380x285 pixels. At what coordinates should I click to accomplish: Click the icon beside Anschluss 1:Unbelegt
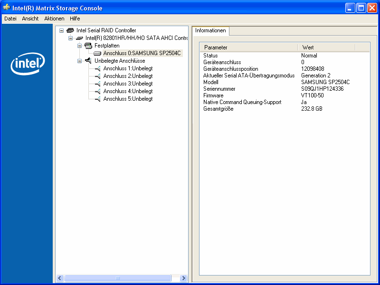click(98, 68)
